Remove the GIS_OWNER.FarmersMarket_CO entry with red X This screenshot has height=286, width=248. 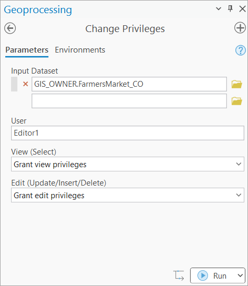26,84
